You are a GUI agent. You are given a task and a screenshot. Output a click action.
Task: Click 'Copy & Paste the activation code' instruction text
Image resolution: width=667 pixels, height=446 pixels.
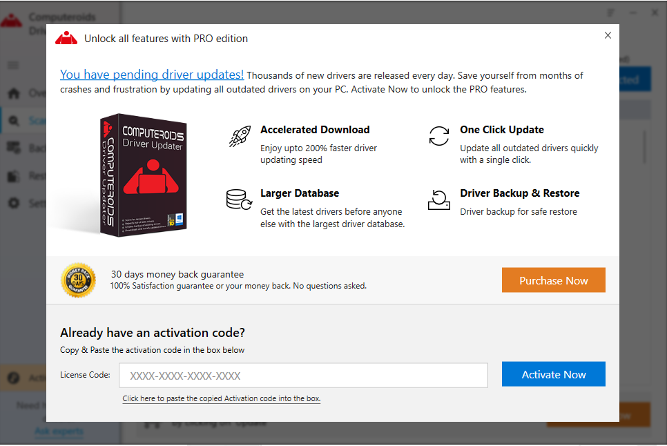tap(153, 350)
